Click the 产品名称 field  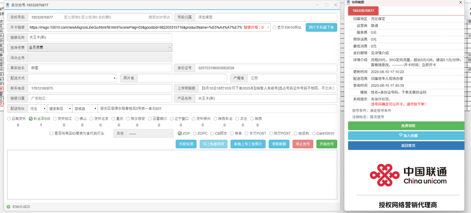coord(266,98)
